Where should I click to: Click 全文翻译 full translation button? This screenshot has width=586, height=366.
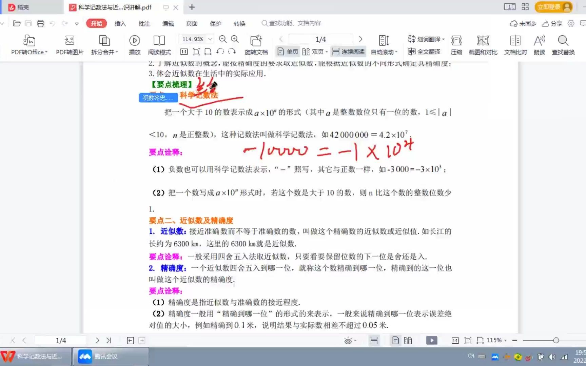tap(424, 52)
